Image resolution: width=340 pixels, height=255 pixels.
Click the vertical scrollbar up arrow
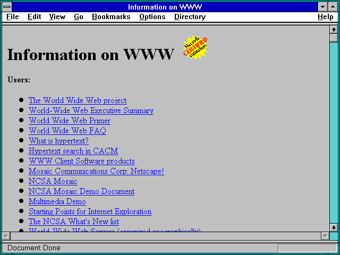(x=334, y=30)
